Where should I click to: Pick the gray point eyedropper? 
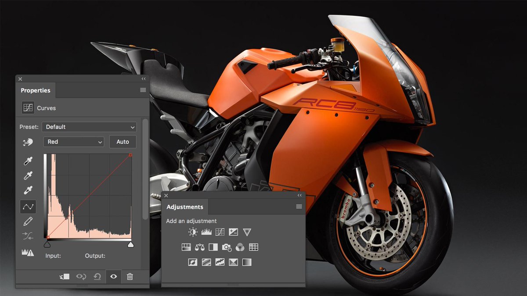(x=28, y=176)
